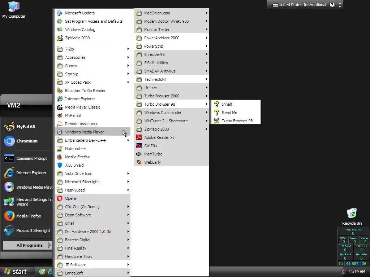Expand the MadOnion.com submenu arrow
The height and width of the screenshot is (277, 370).
pyautogui.click(x=206, y=13)
